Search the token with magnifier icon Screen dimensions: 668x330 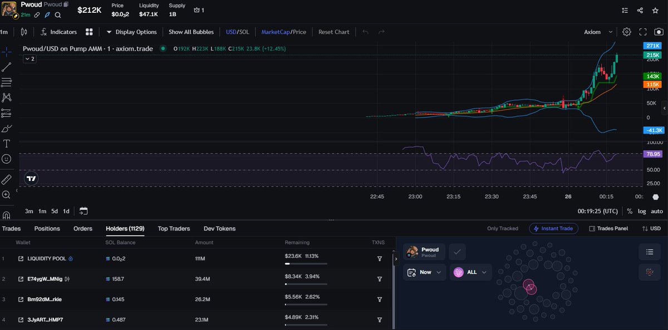[x=58, y=15]
